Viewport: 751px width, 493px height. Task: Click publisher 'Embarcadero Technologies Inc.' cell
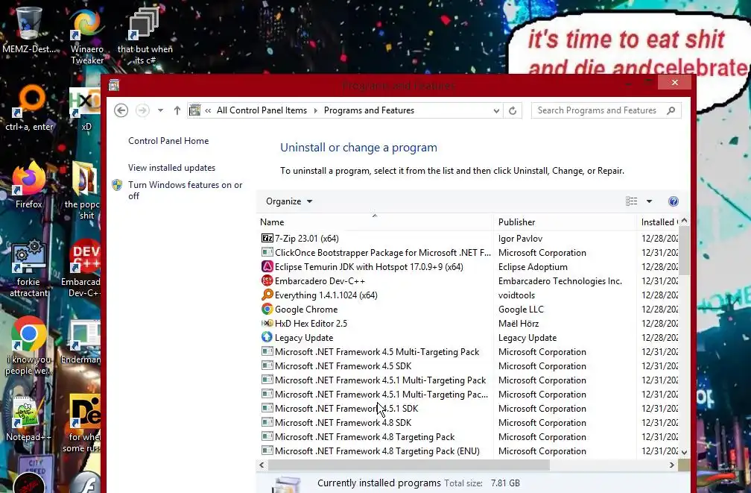[x=560, y=281]
